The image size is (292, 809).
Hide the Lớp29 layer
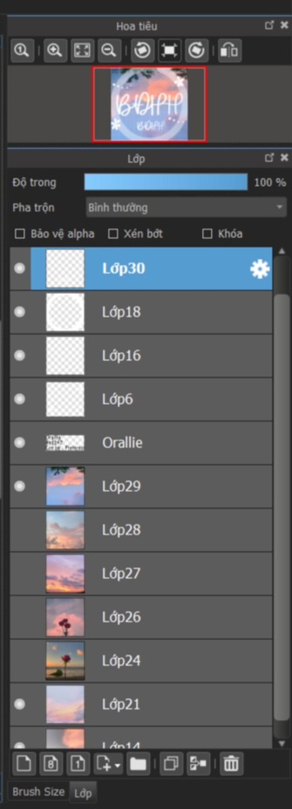click(x=19, y=486)
